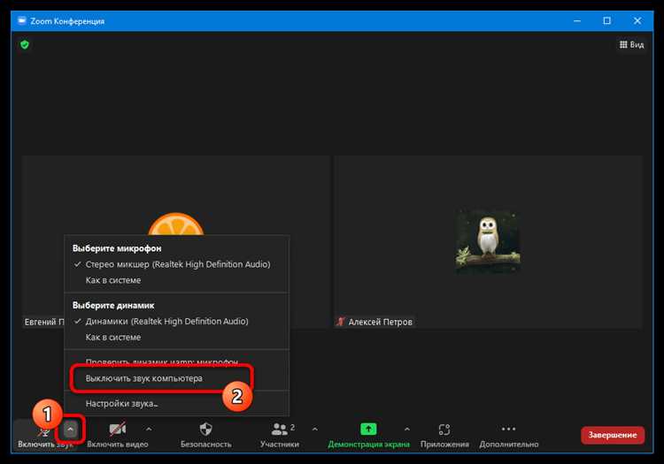
Task: Expand audio options arrow next to microphone
Action: tap(71, 430)
